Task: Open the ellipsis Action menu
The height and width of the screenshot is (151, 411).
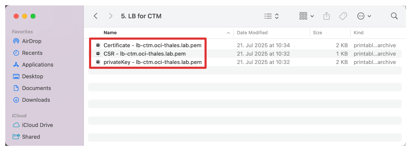Action: point(364,16)
